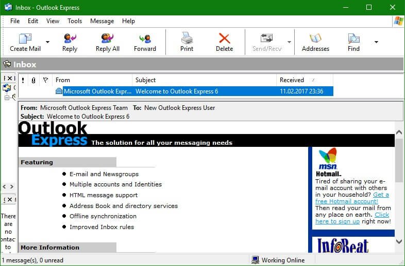This screenshot has width=405, height=266.
Task: Open the Create Mail stationery dropdown arrow
Action: 47,42
